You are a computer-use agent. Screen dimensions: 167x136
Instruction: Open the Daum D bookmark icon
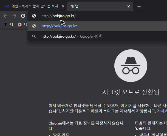tap(19, 25)
